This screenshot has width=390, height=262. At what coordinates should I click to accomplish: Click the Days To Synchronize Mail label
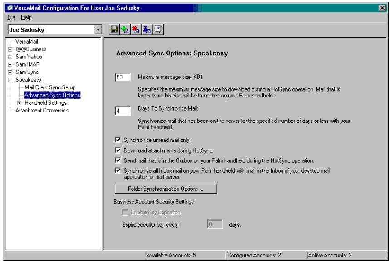click(168, 108)
